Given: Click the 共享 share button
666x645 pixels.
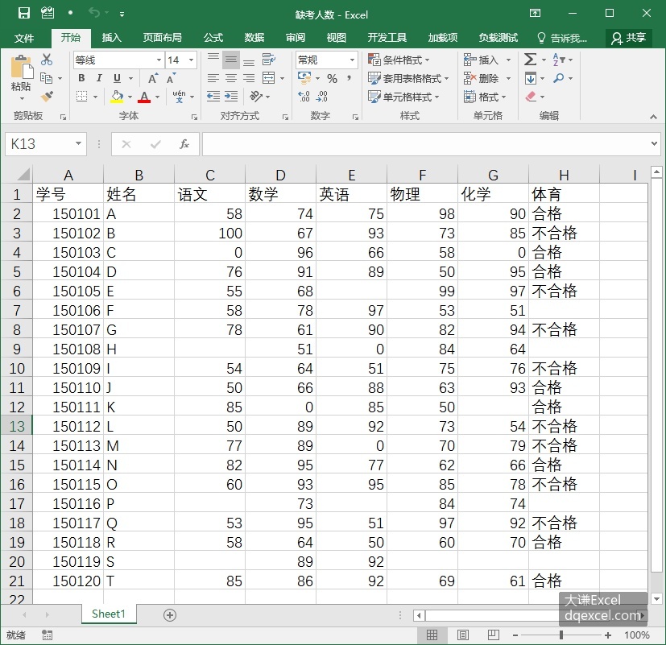Looking at the screenshot, I should pyautogui.click(x=629, y=38).
